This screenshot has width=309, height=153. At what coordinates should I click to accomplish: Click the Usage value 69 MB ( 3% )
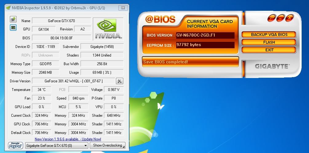tap(102, 72)
